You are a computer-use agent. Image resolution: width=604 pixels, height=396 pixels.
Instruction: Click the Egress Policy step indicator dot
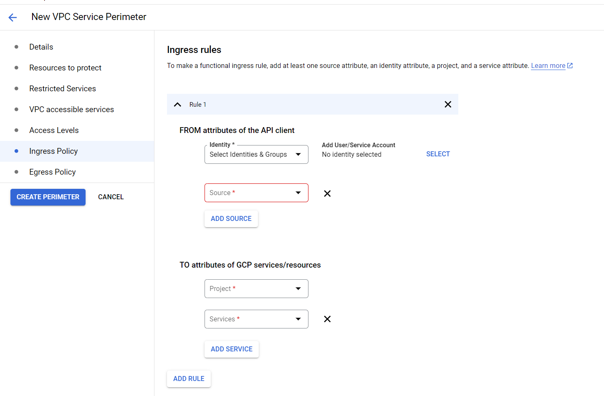point(17,172)
